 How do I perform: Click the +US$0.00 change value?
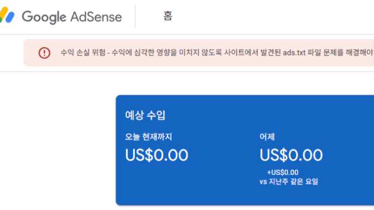(283, 173)
